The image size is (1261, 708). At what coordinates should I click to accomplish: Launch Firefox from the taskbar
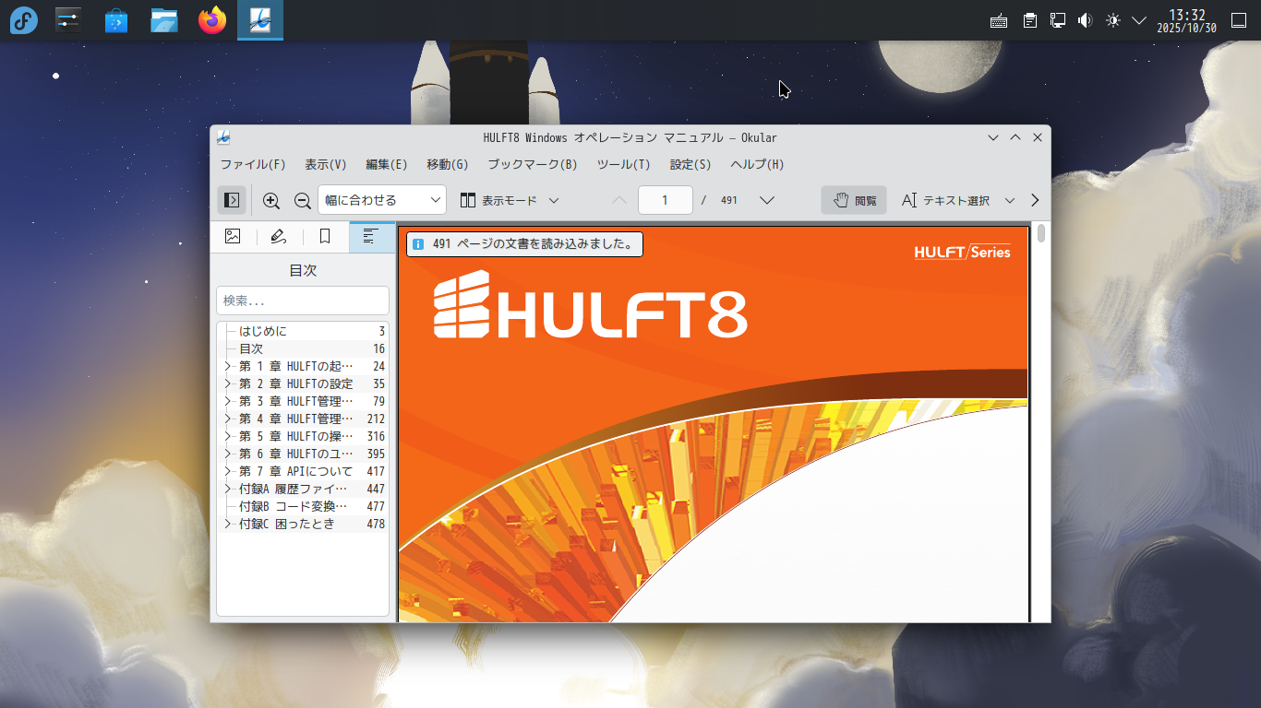212,20
